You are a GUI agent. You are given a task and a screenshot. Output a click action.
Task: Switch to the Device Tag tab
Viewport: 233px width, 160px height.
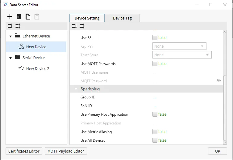(x=122, y=18)
